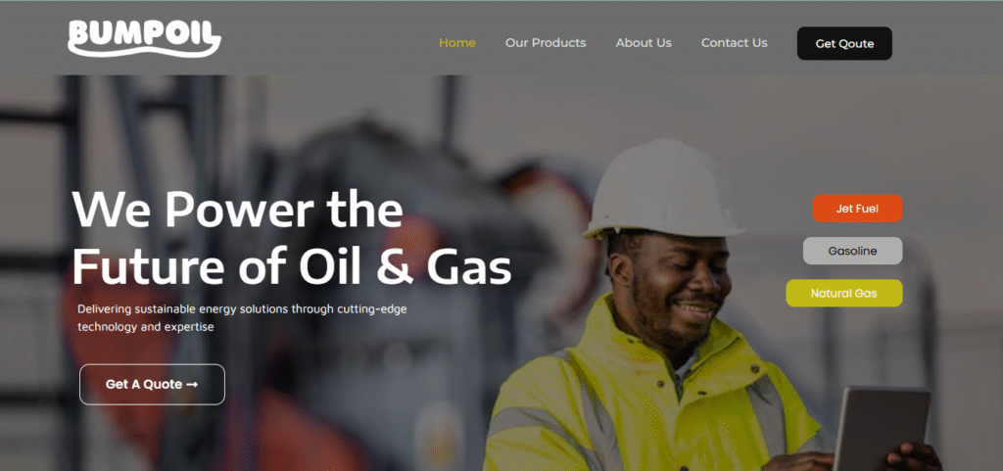Click the 'Delivering sustainable energy solutions' text line
Image resolution: width=1003 pixels, height=471 pixels.
point(243,309)
